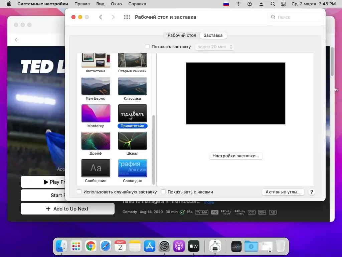Open System Information chip icon in Dock
Image resolution: width=342 pixels, height=257 pixels.
pos(215,246)
